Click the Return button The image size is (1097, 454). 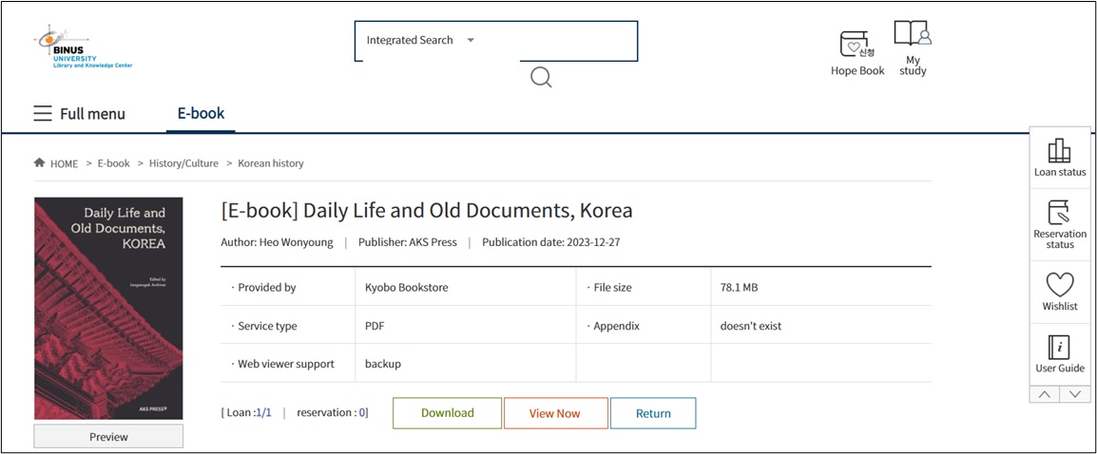point(653,413)
